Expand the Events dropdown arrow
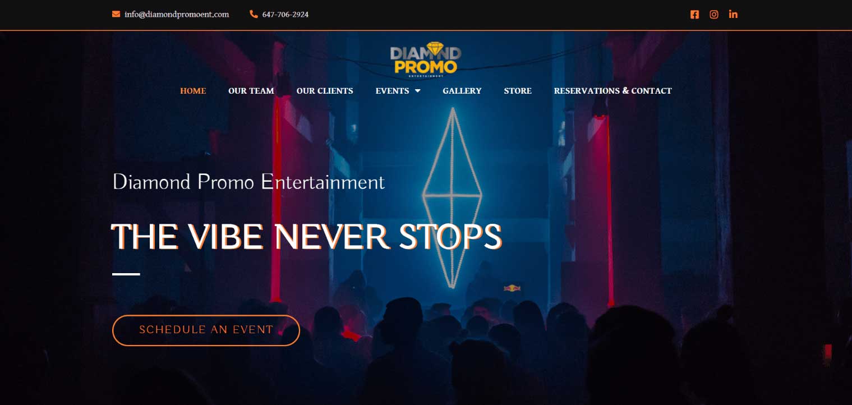 click(x=417, y=91)
